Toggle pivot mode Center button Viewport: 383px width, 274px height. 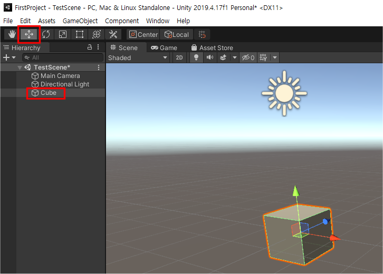pyautogui.click(x=143, y=34)
